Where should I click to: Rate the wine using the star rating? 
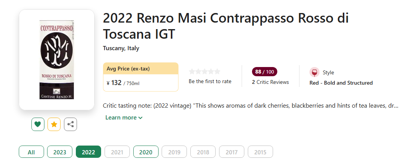pos(205,72)
